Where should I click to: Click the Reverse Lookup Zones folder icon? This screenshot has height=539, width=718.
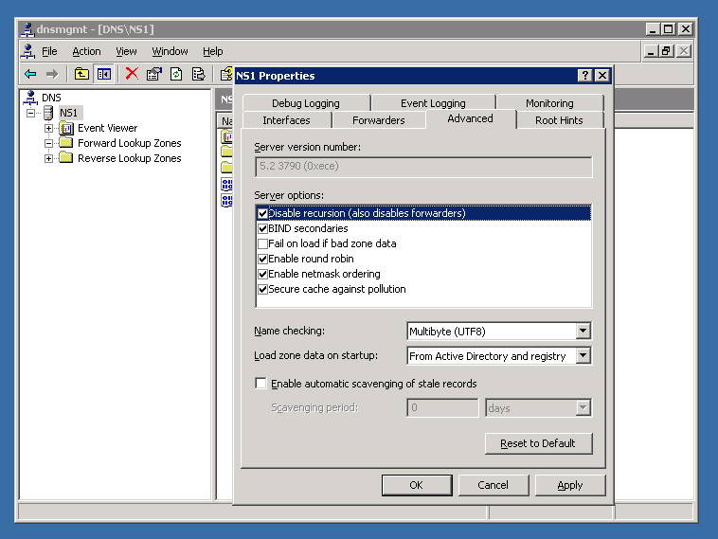[x=66, y=158]
